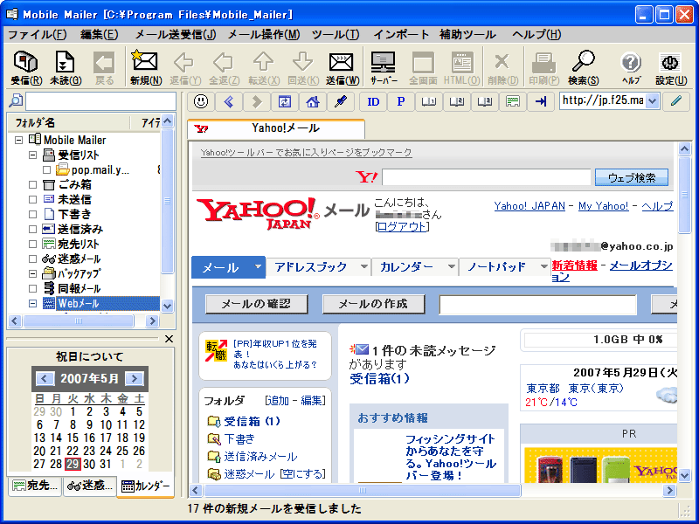Screen dimensions: 699x524
Task: Open the 未読(G) unread mail icon
Action: pyautogui.click(x=65, y=67)
